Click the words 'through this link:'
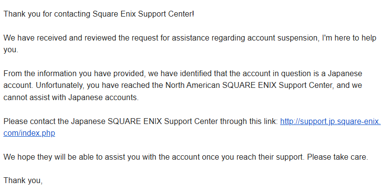Screen dimensions: 387x187 point(249,122)
